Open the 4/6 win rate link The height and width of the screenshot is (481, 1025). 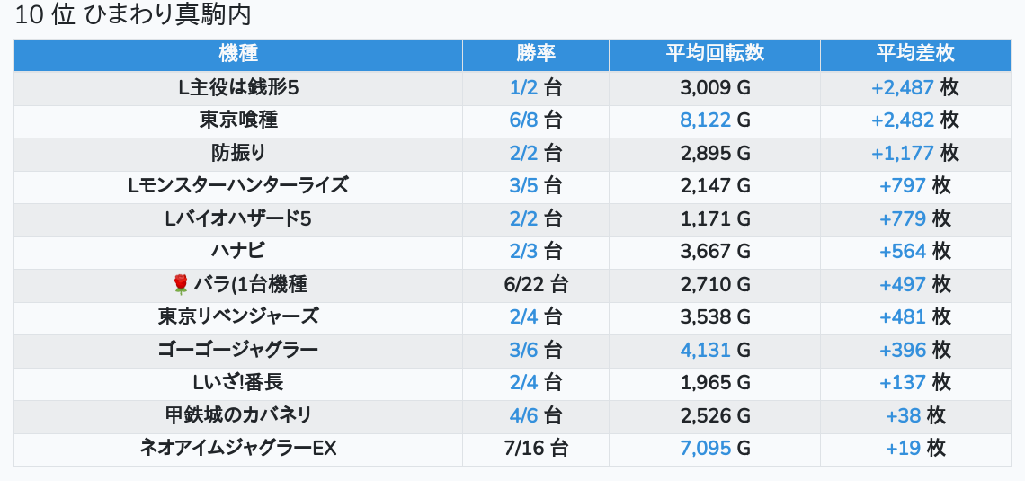pos(523,415)
